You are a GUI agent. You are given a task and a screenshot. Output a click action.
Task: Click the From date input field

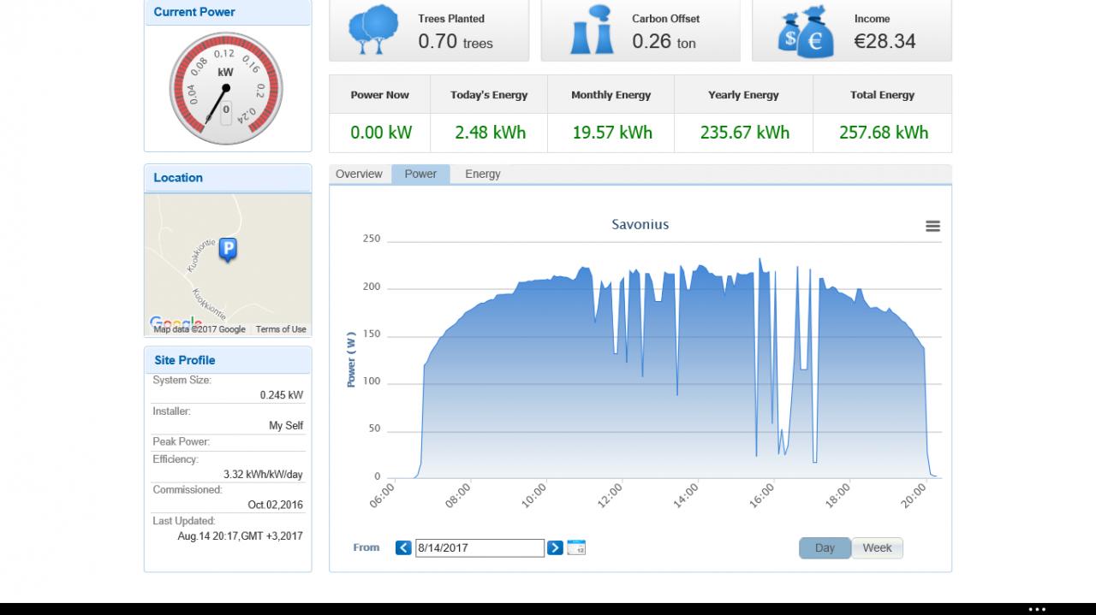click(x=479, y=548)
